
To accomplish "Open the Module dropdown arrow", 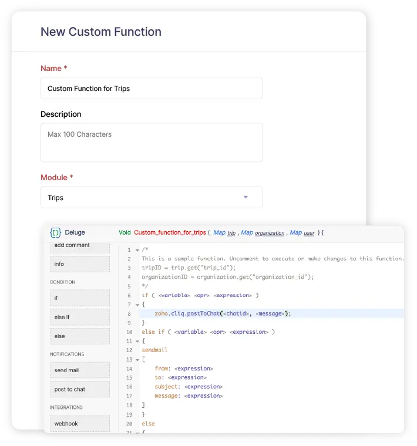I will [246, 197].
